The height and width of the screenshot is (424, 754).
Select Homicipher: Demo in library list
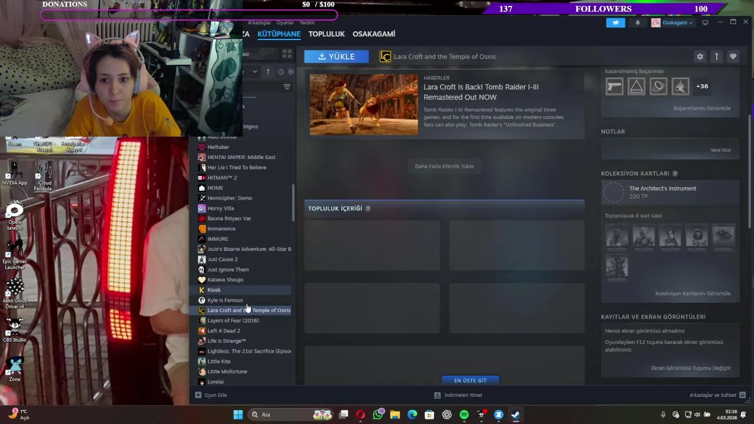(x=230, y=198)
